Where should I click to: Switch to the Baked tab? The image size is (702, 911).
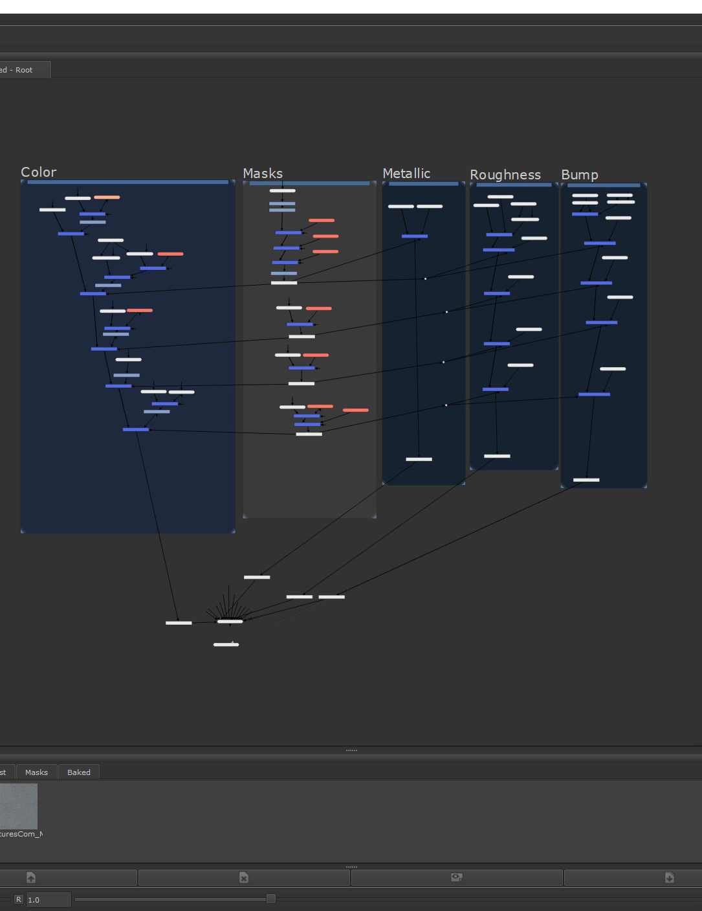tap(79, 772)
